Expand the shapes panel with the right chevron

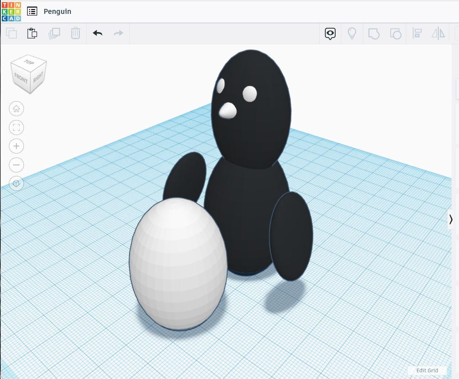click(x=451, y=220)
